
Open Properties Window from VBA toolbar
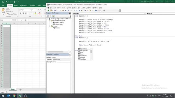pos(87,11)
